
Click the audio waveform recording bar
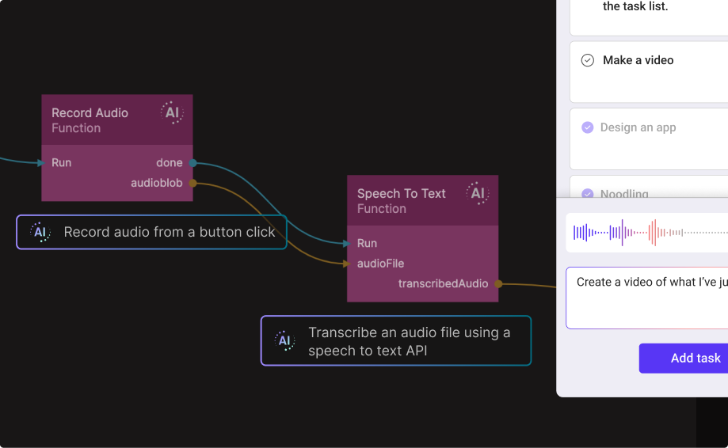click(x=650, y=233)
